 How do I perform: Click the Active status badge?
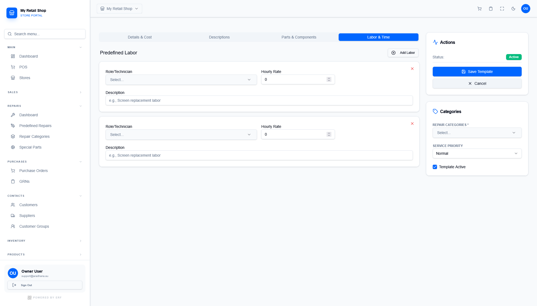coord(514,57)
